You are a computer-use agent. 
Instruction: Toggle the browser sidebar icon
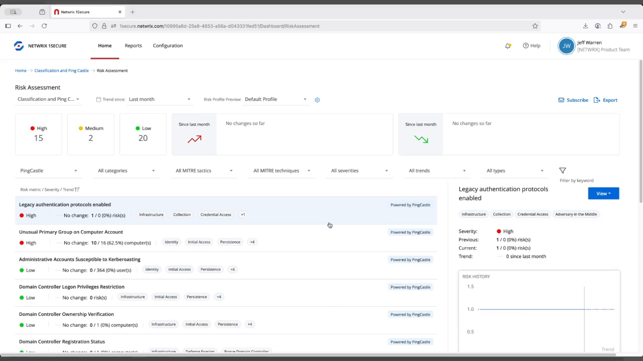point(8,26)
